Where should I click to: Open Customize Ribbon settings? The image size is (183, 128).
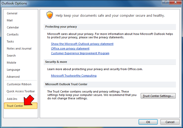(19, 84)
